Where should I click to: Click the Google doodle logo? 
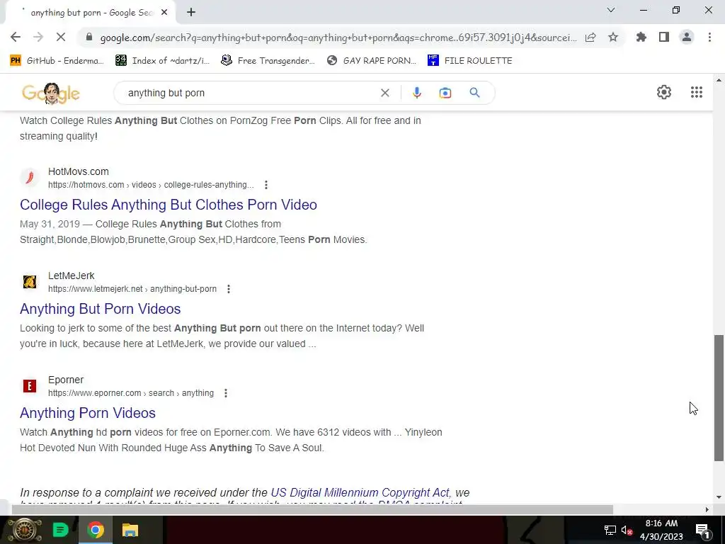pyautogui.click(x=51, y=93)
